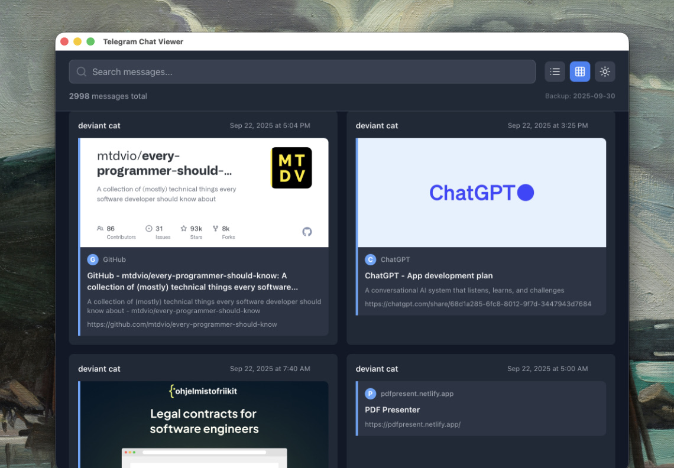
Task: Click the GitHub 'G' site avatar
Action: [x=93, y=259]
